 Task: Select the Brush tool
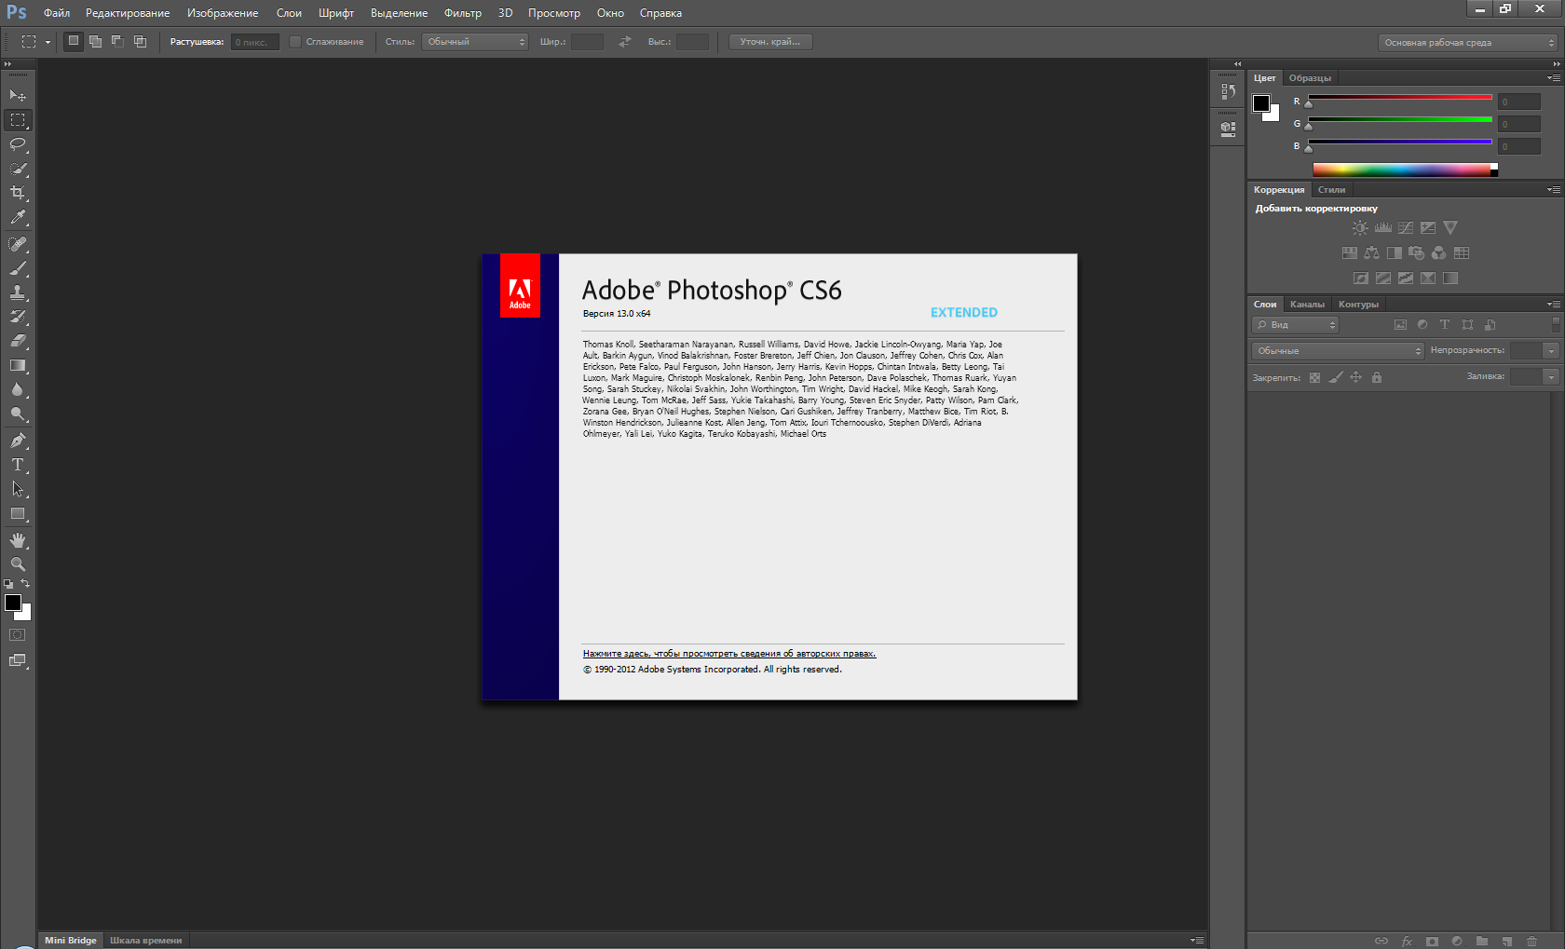coord(18,268)
